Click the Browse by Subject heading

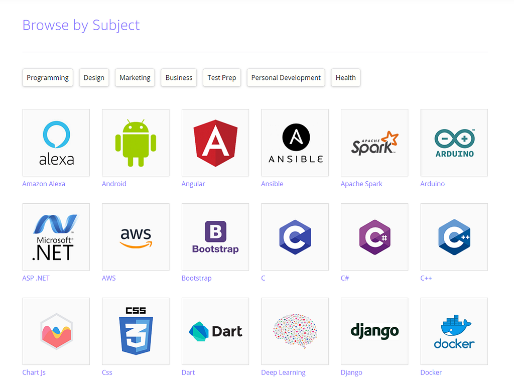pyautogui.click(x=81, y=25)
